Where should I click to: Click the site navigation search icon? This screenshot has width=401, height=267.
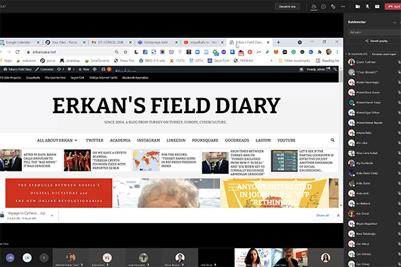click(x=332, y=140)
